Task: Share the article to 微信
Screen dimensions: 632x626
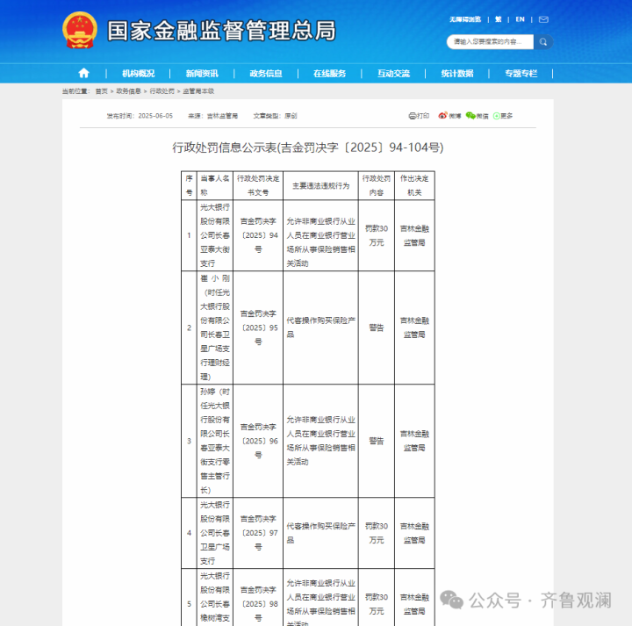Action: [477, 116]
